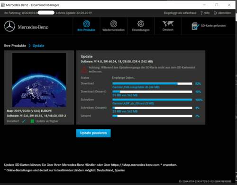237x185 pixels.
Task: Click the Abmelden link
Action: tap(225, 13)
